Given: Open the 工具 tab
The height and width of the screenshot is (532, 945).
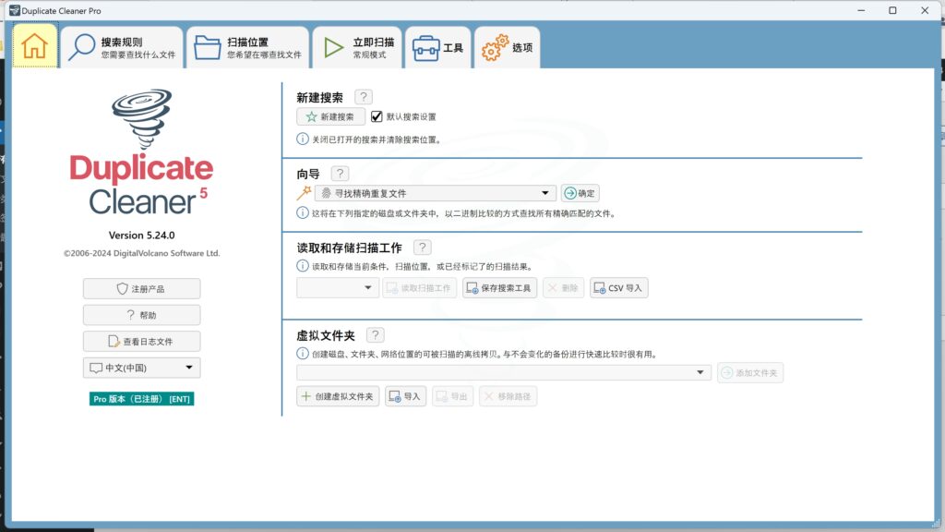Looking at the screenshot, I should pos(438,47).
